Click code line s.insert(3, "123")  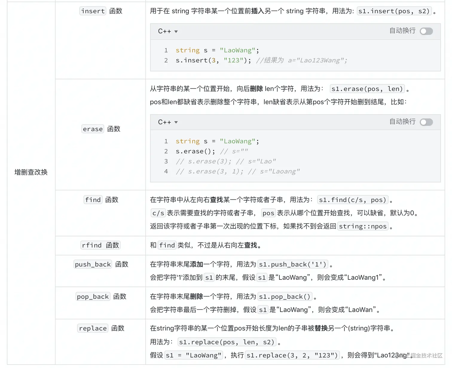pos(213,60)
